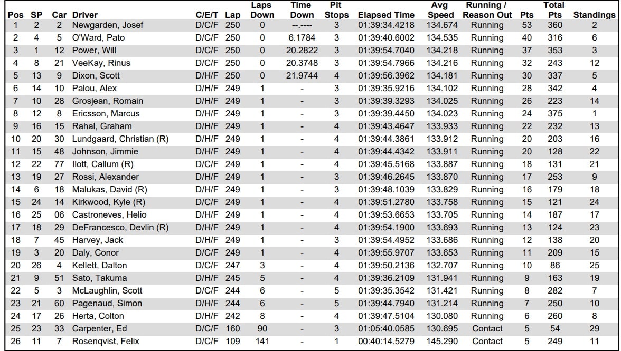Click the time down value 6.1784
621x351 pixels.
point(302,37)
